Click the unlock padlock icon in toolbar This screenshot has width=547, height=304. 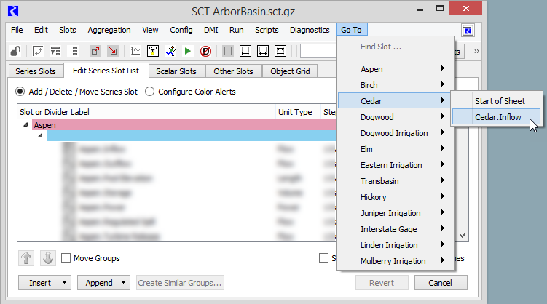(x=15, y=52)
